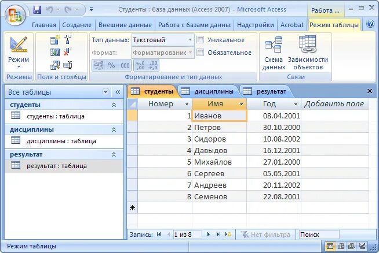Open the Номер column dropdown arrow
The height and width of the screenshot is (253, 379).
pyautogui.click(x=187, y=105)
